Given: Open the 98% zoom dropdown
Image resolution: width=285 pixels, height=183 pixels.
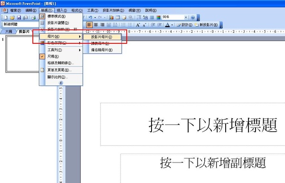Looking at the screenshot, I should pos(186,17).
